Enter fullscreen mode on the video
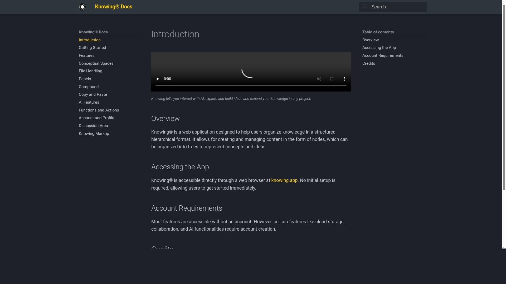 332,79
